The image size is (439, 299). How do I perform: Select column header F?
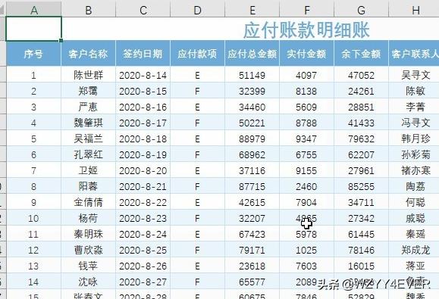point(306,11)
